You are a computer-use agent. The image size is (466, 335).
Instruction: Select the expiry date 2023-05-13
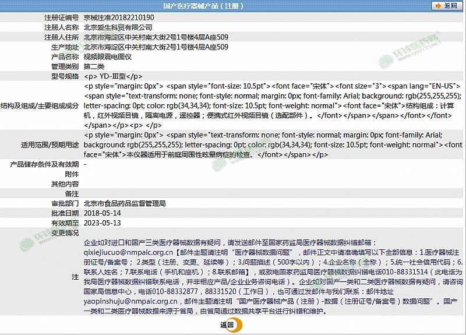[x=103, y=223]
